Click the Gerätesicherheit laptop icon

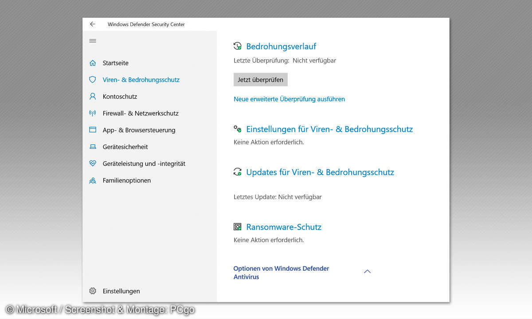point(93,147)
